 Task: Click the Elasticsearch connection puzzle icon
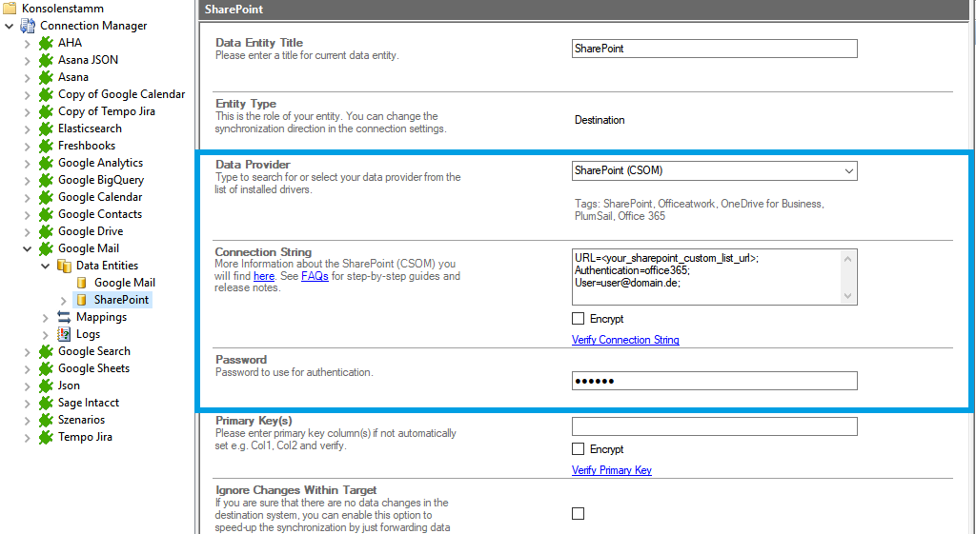(x=46, y=129)
